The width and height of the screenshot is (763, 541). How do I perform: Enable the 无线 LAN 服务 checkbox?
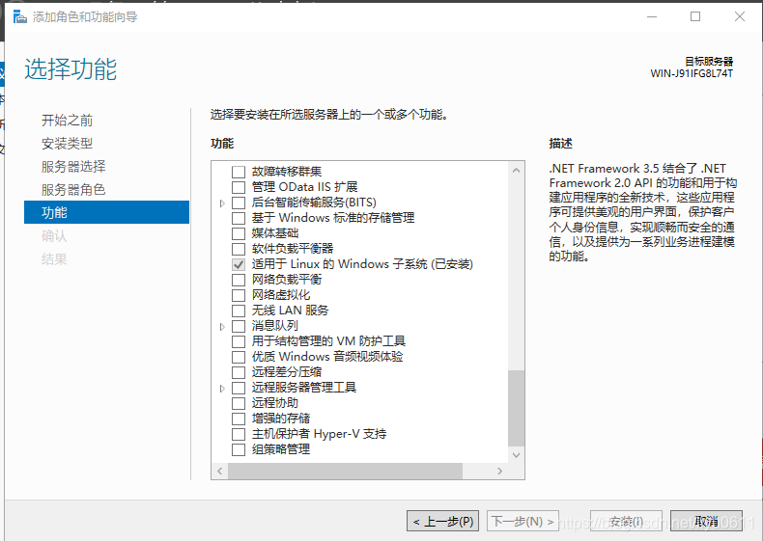coord(239,311)
